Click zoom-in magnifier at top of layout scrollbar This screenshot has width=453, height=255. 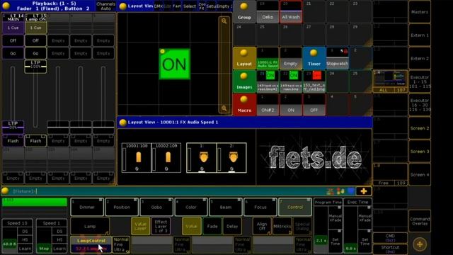click(x=224, y=21)
